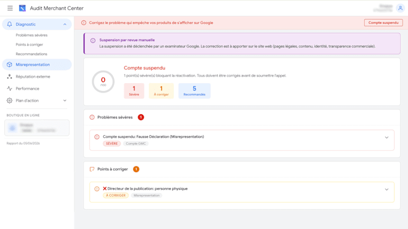This screenshot has height=229, width=408.
Task: Click the red X icon before Directeur de la publication
Action: tap(104, 188)
